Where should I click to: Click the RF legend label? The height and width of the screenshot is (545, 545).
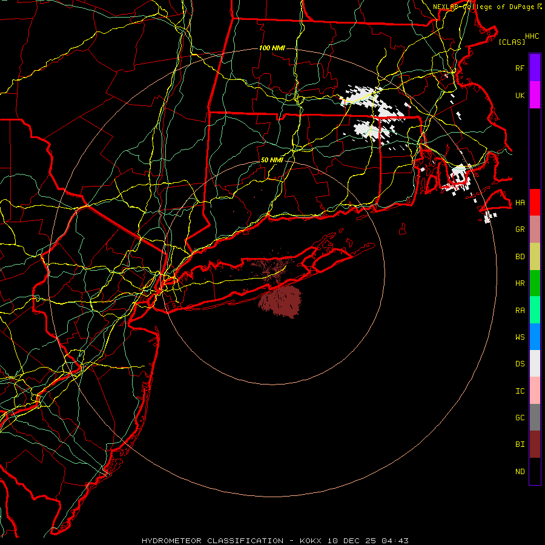pyautogui.click(x=520, y=68)
